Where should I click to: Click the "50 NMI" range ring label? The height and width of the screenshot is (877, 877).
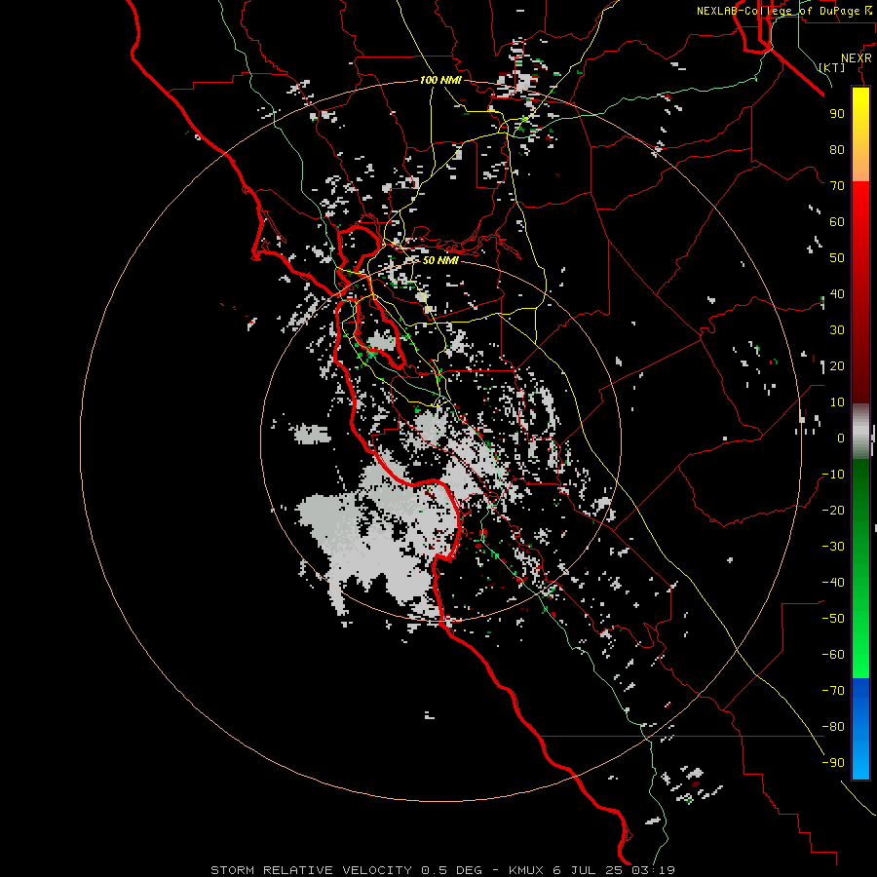pyautogui.click(x=440, y=260)
